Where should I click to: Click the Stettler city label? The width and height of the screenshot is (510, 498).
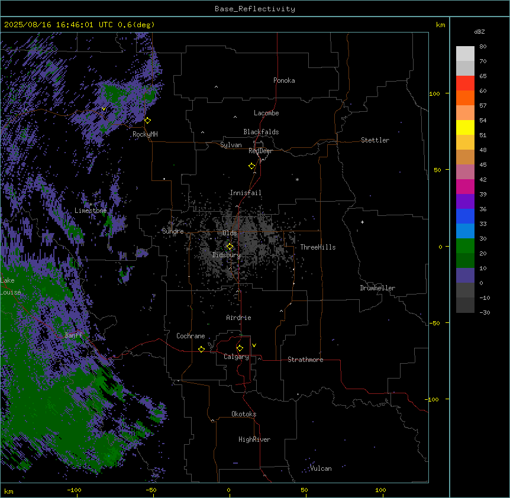[x=375, y=140]
